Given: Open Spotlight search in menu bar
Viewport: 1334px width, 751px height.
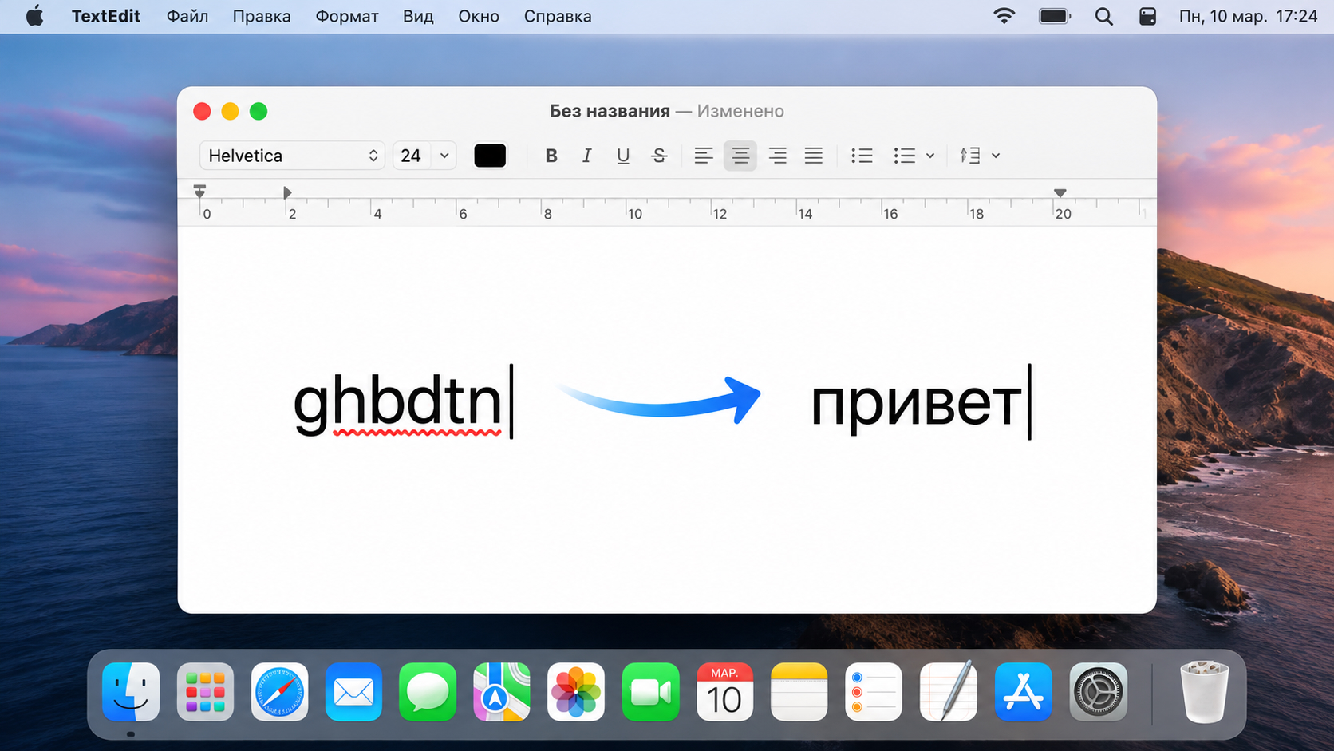Looking at the screenshot, I should pyautogui.click(x=1104, y=16).
